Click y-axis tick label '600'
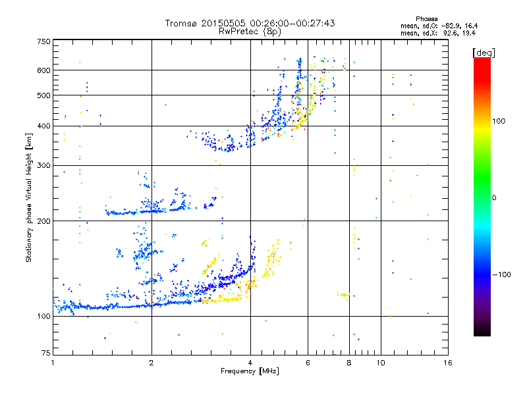This screenshot has height=395, width=527. pyautogui.click(x=43, y=70)
